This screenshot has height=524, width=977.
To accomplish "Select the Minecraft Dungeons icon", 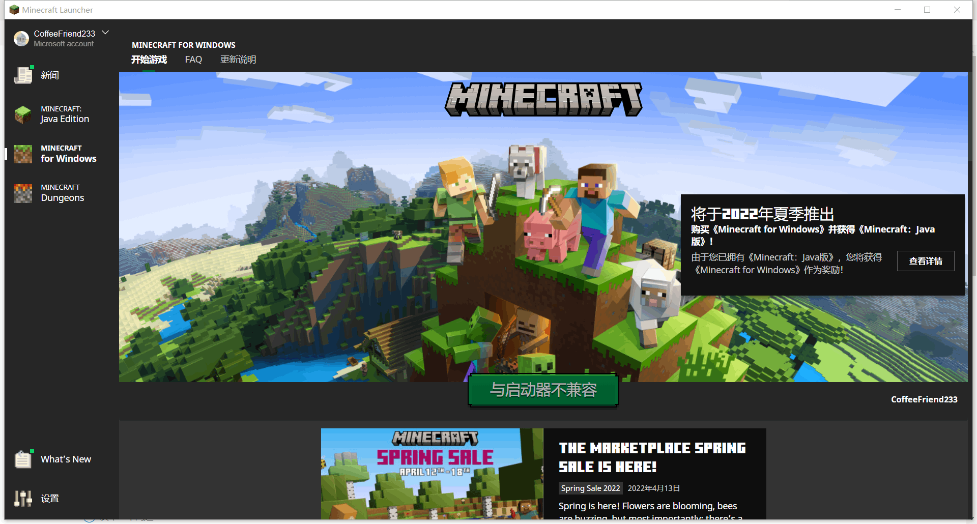I will (23, 193).
